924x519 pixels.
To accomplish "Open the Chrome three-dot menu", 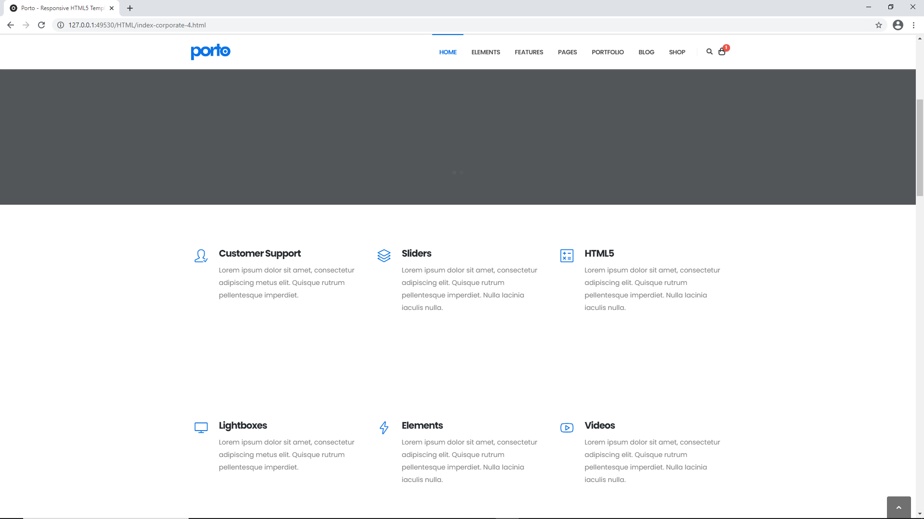I will [x=913, y=25].
